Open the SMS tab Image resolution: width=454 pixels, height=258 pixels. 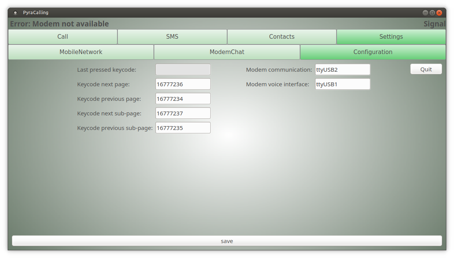(x=172, y=37)
